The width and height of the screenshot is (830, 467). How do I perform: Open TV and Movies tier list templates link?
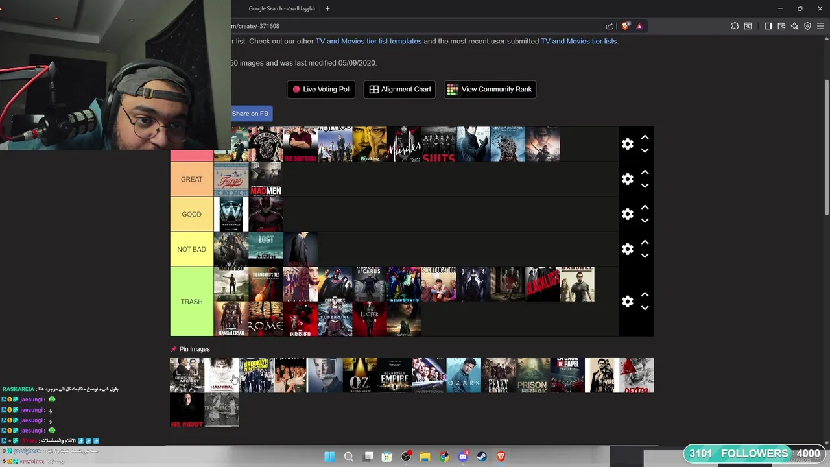coord(368,41)
